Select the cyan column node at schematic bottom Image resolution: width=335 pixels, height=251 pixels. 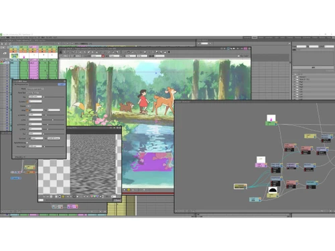pyautogui.click(x=255, y=199)
